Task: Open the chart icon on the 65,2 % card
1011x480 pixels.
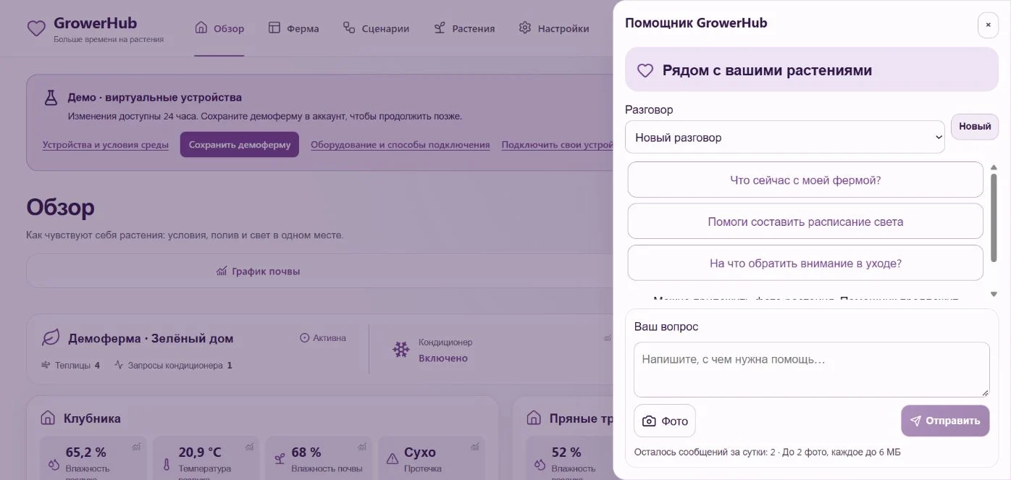Action: [137, 447]
